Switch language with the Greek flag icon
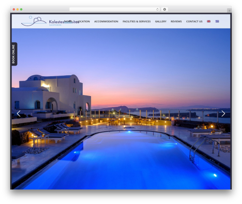Viewport: 242px width, 204px height. click(x=217, y=21)
